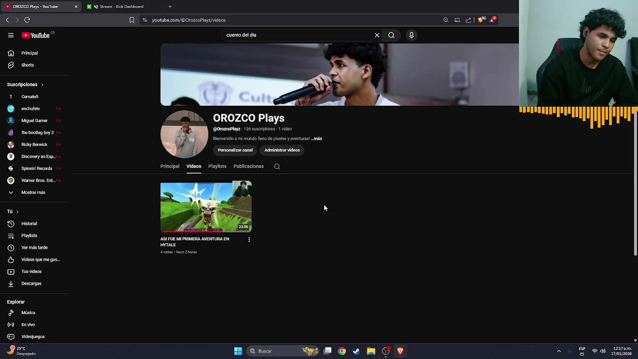Viewport: 638px width, 359px height.
Task: Click the Hytale video thumbnail
Action: (x=206, y=206)
